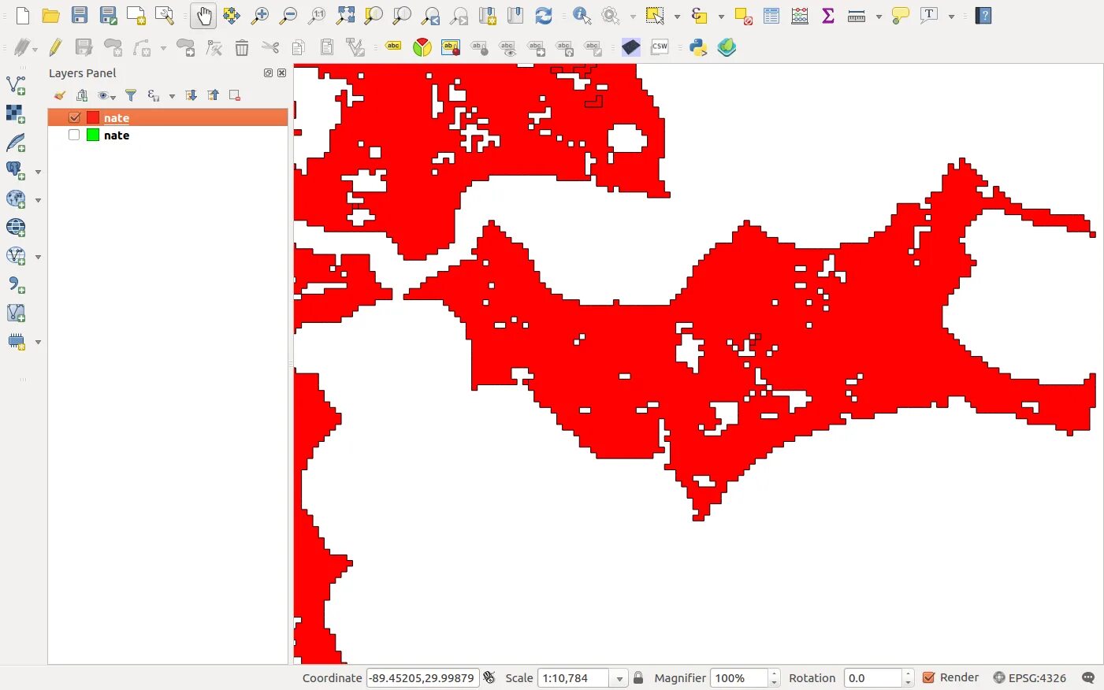
Task: Show map tips speech bubble
Action: click(x=901, y=16)
